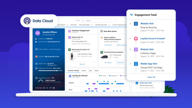This screenshot has width=192, height=108.
Task: Expand the Collection Pages feed entry
Action: tap(130, 49)
